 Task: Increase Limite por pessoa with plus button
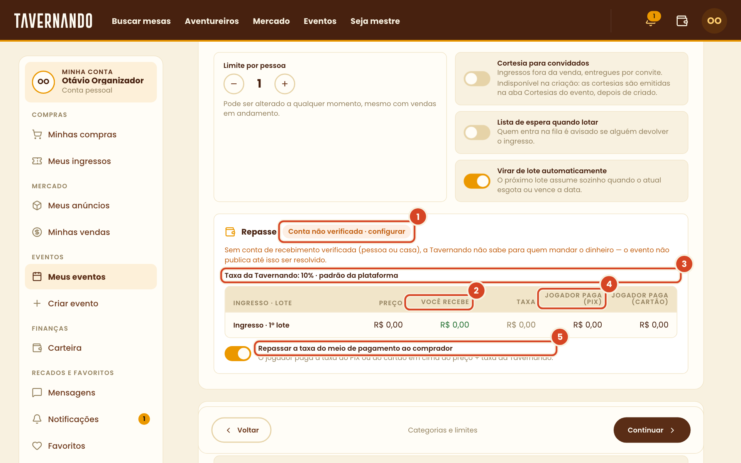pos(285,84)
